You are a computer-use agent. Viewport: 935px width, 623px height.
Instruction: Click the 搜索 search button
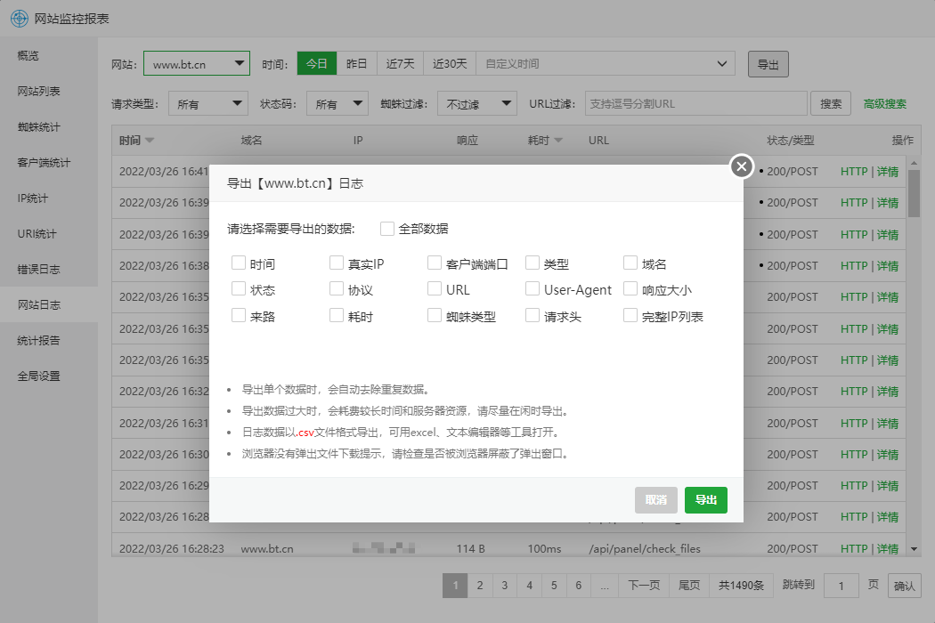point(831,104)
